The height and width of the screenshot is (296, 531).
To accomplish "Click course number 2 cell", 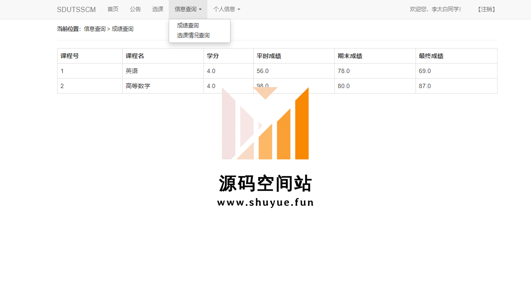I will (90, 86).
